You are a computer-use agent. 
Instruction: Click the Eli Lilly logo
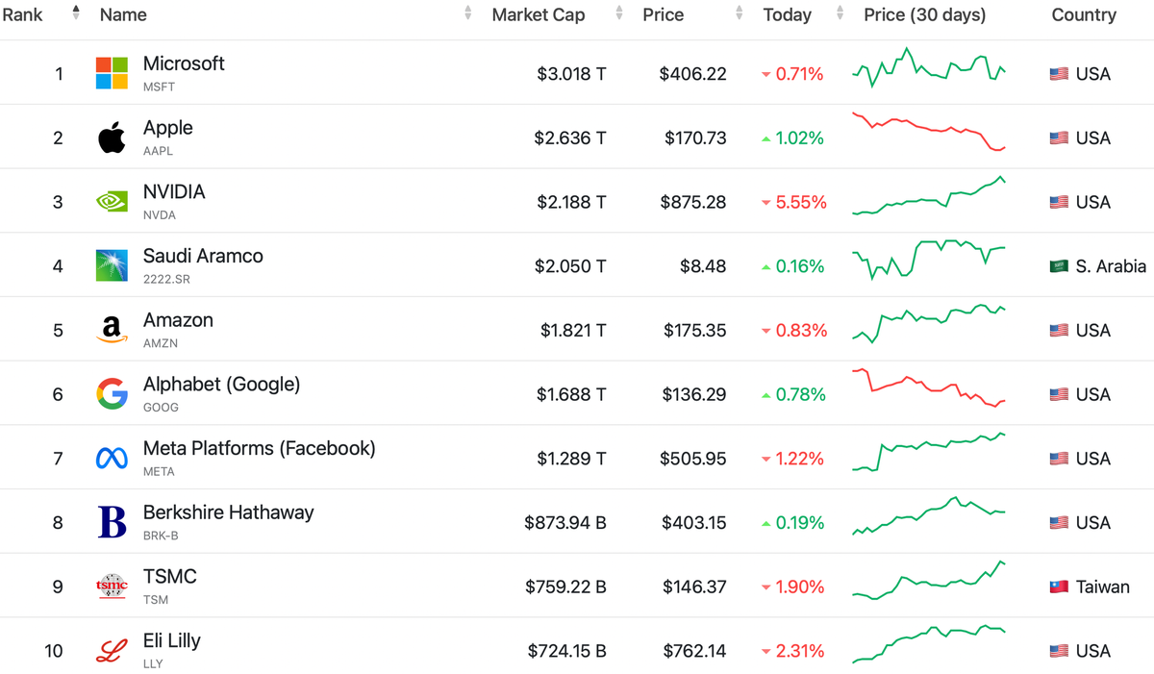(x=112, y=651)
